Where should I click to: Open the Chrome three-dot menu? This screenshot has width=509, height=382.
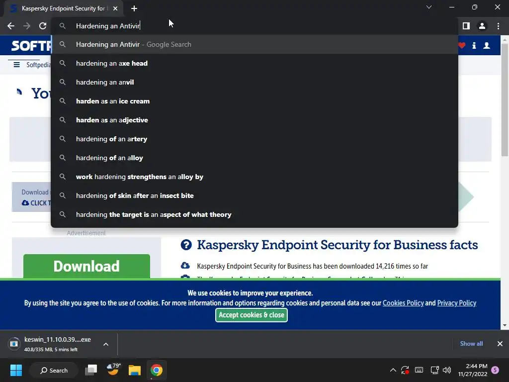point(498,26)
